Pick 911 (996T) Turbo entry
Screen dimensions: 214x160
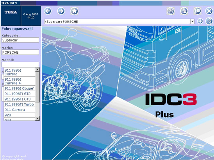click(20, 104)
